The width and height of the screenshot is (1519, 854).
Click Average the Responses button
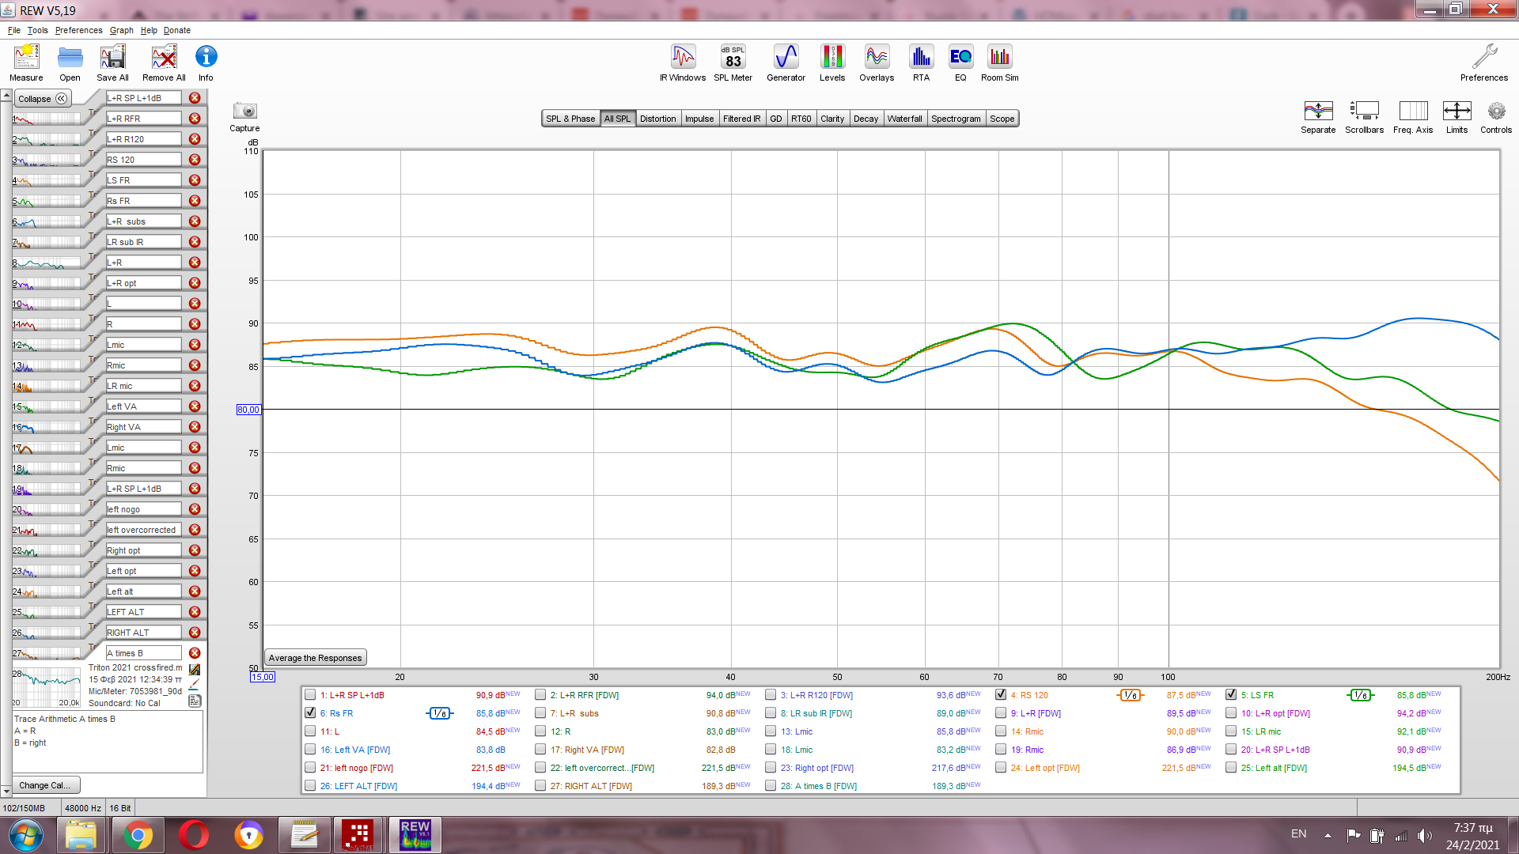(315, 658)
